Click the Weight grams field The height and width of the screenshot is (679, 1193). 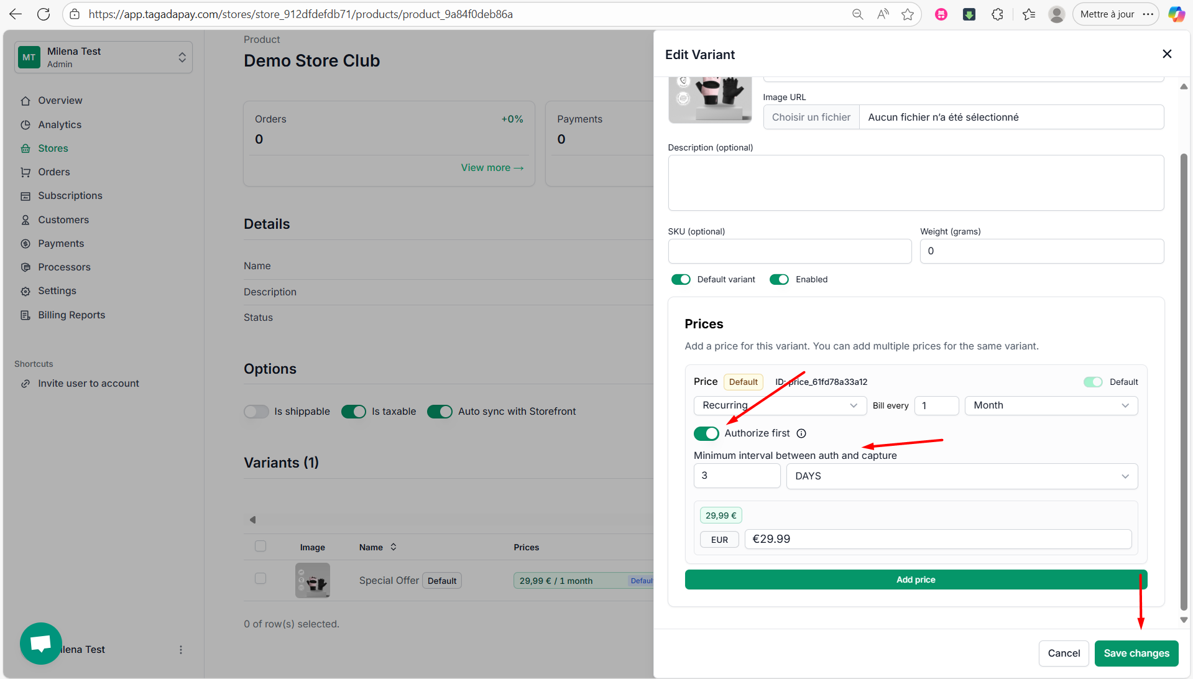pos(1042,251)
